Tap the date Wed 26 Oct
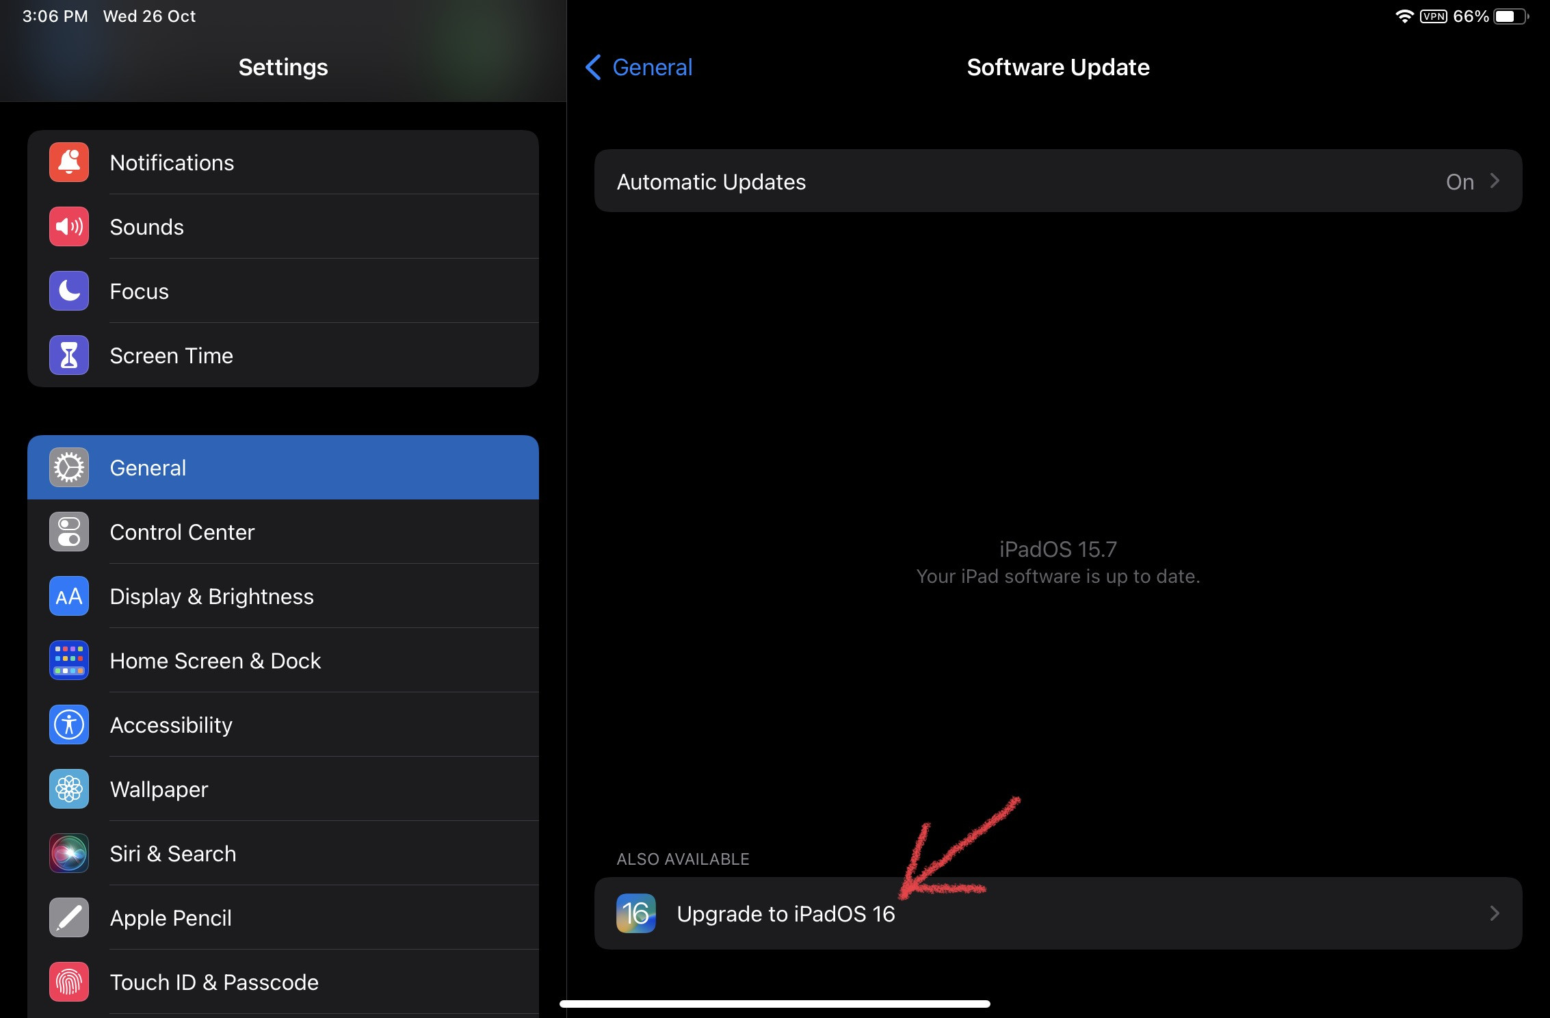The width and height of the screenshot is (1550, 1018). point(149,16)
